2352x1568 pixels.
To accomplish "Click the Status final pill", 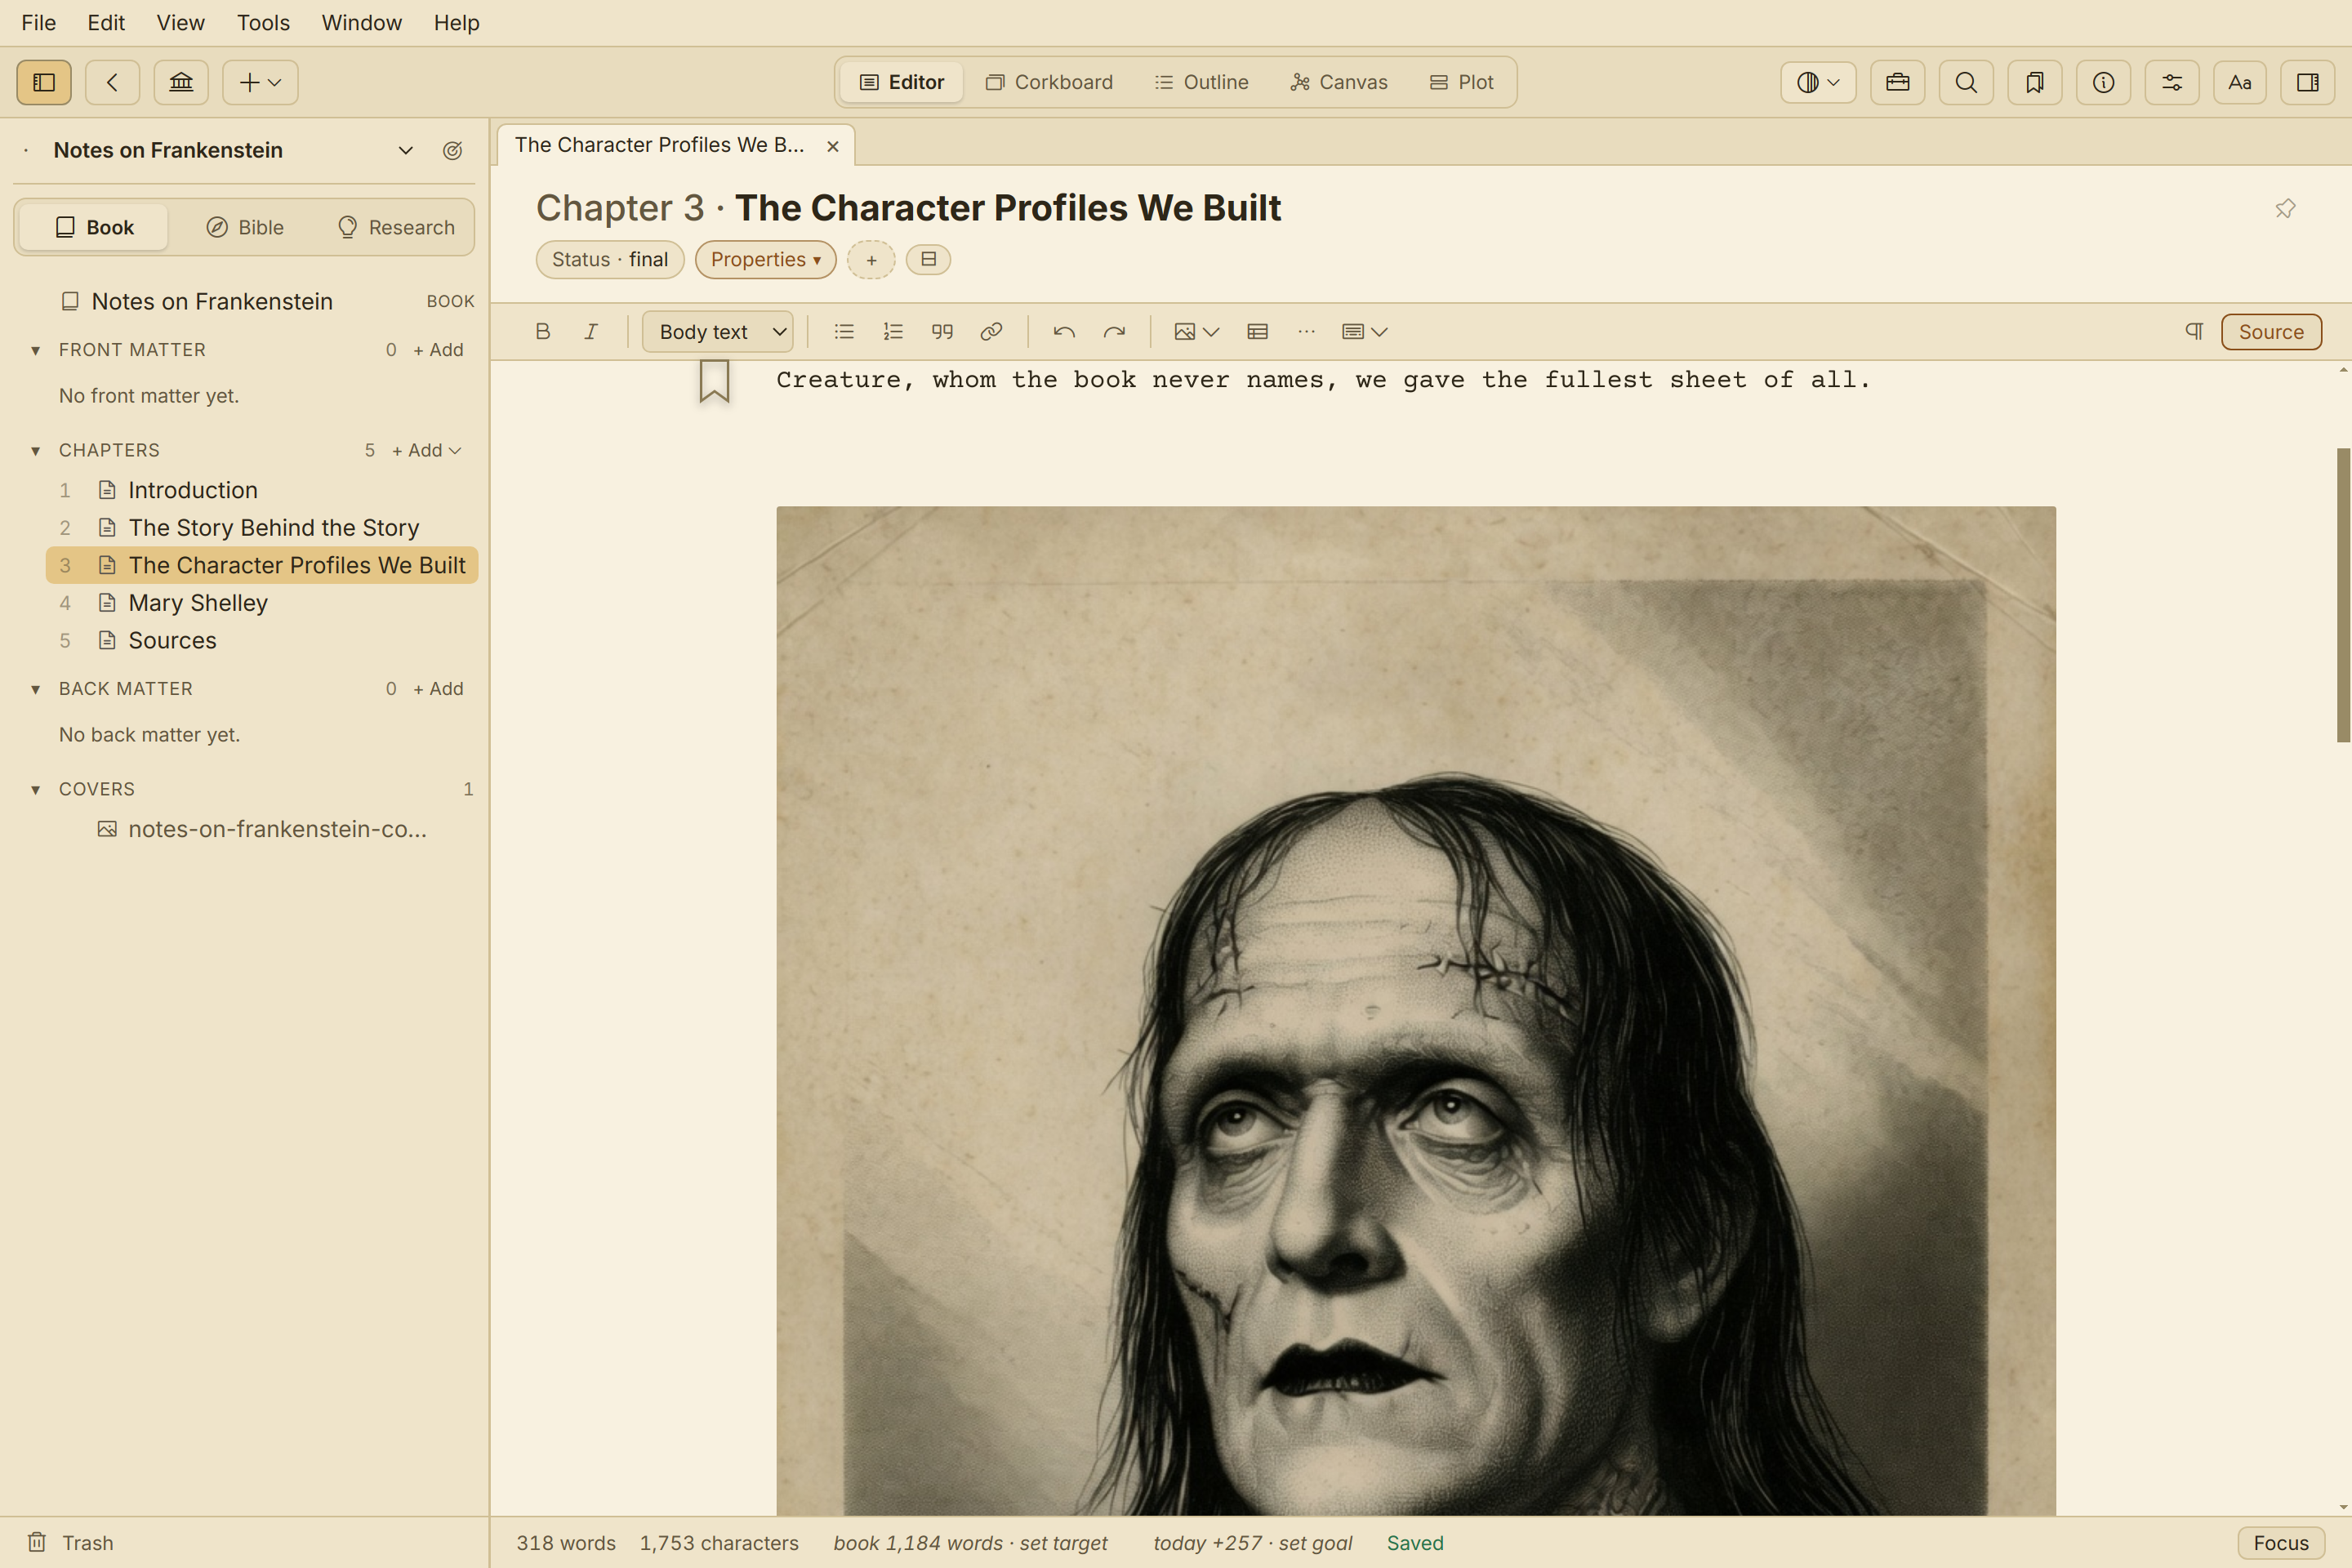I will tap(610, 260).
